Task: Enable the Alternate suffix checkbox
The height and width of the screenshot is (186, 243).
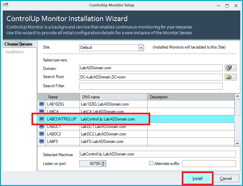Action: 151,163
